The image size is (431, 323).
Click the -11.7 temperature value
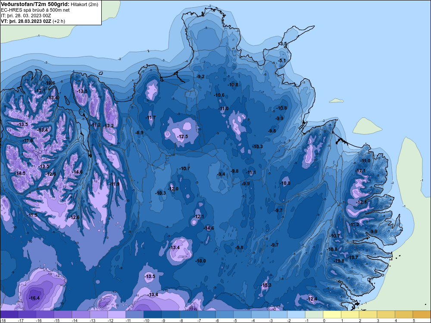point(150,117)
